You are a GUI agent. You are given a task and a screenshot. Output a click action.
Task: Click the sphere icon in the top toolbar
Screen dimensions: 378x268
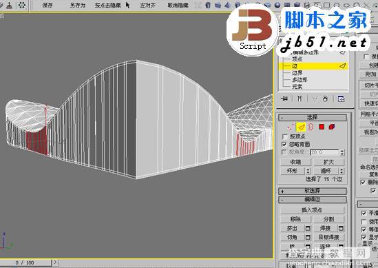277,5
